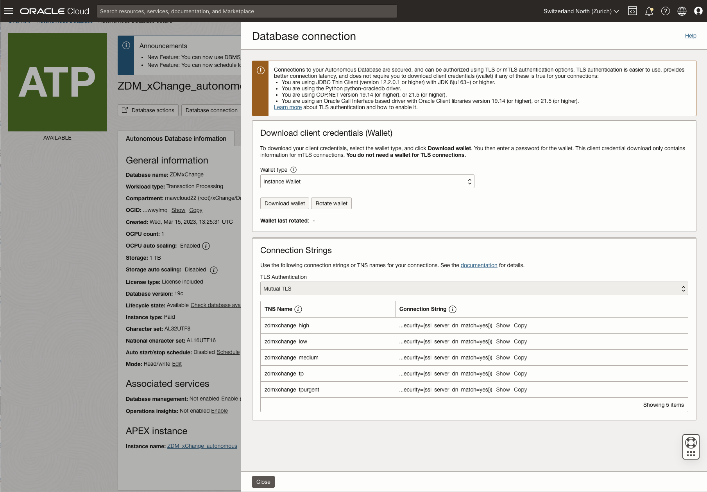Click the Connection String info icon
Screen dimensions: 707x492
click(x=453, y=309)
